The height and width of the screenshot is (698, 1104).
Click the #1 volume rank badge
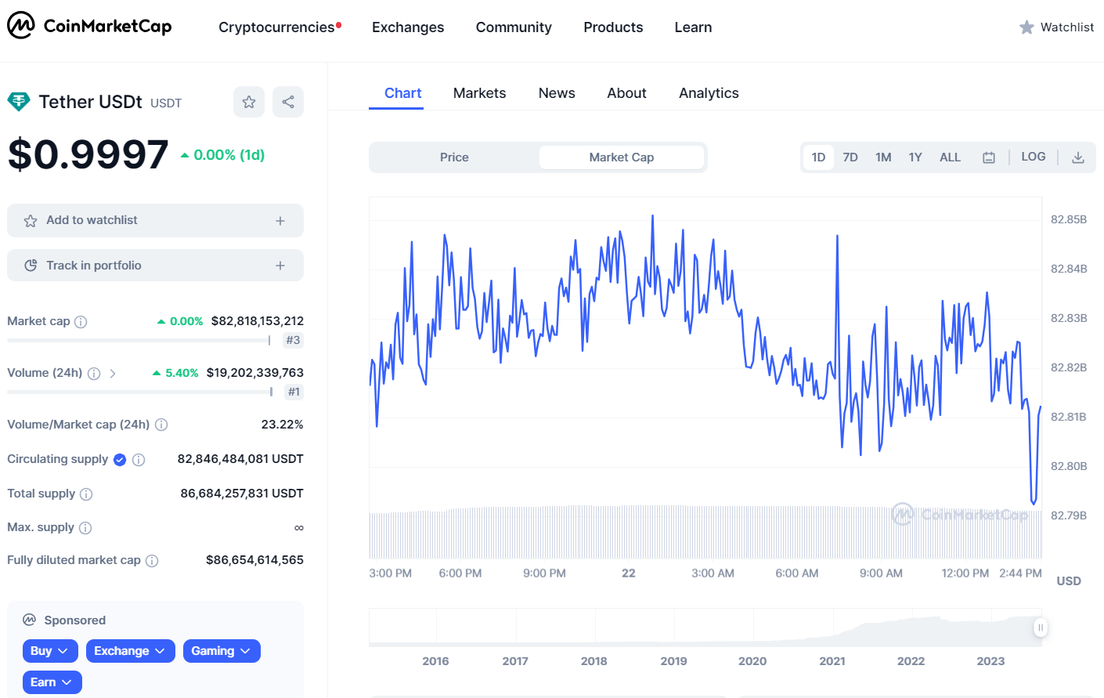(294, 392)
